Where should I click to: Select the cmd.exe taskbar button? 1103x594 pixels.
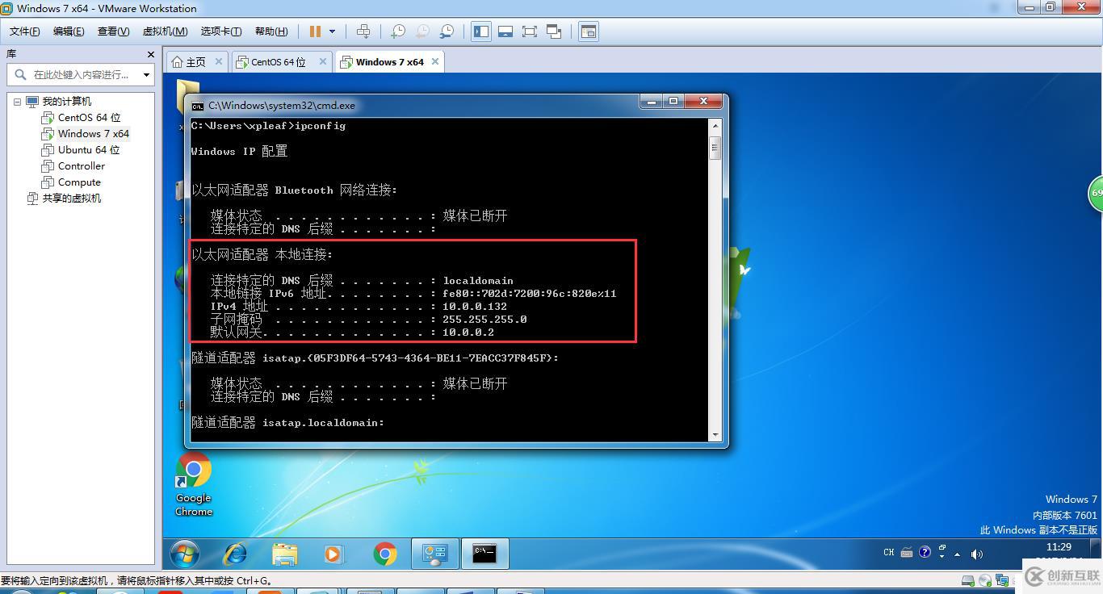[484, 554]
